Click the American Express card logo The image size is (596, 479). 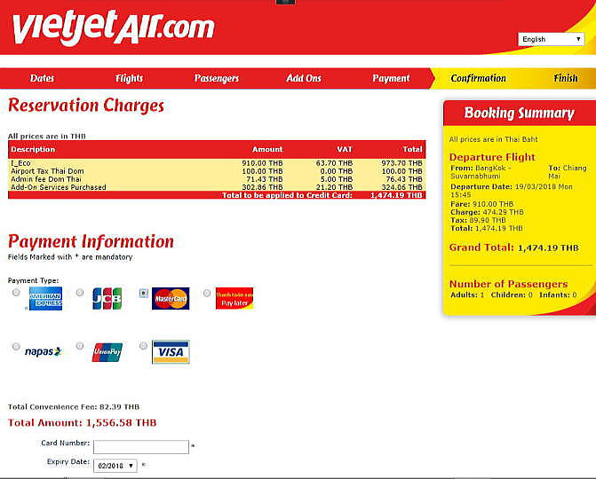pos(45,298)
